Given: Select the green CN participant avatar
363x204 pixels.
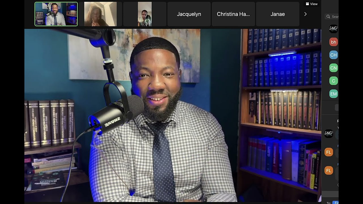Looking at the screenshot, I should point(334,68).
